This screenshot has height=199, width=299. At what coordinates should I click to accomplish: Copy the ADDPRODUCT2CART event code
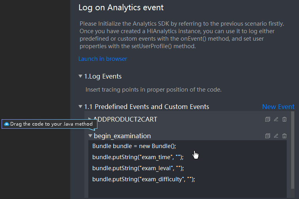click(268, 119)
